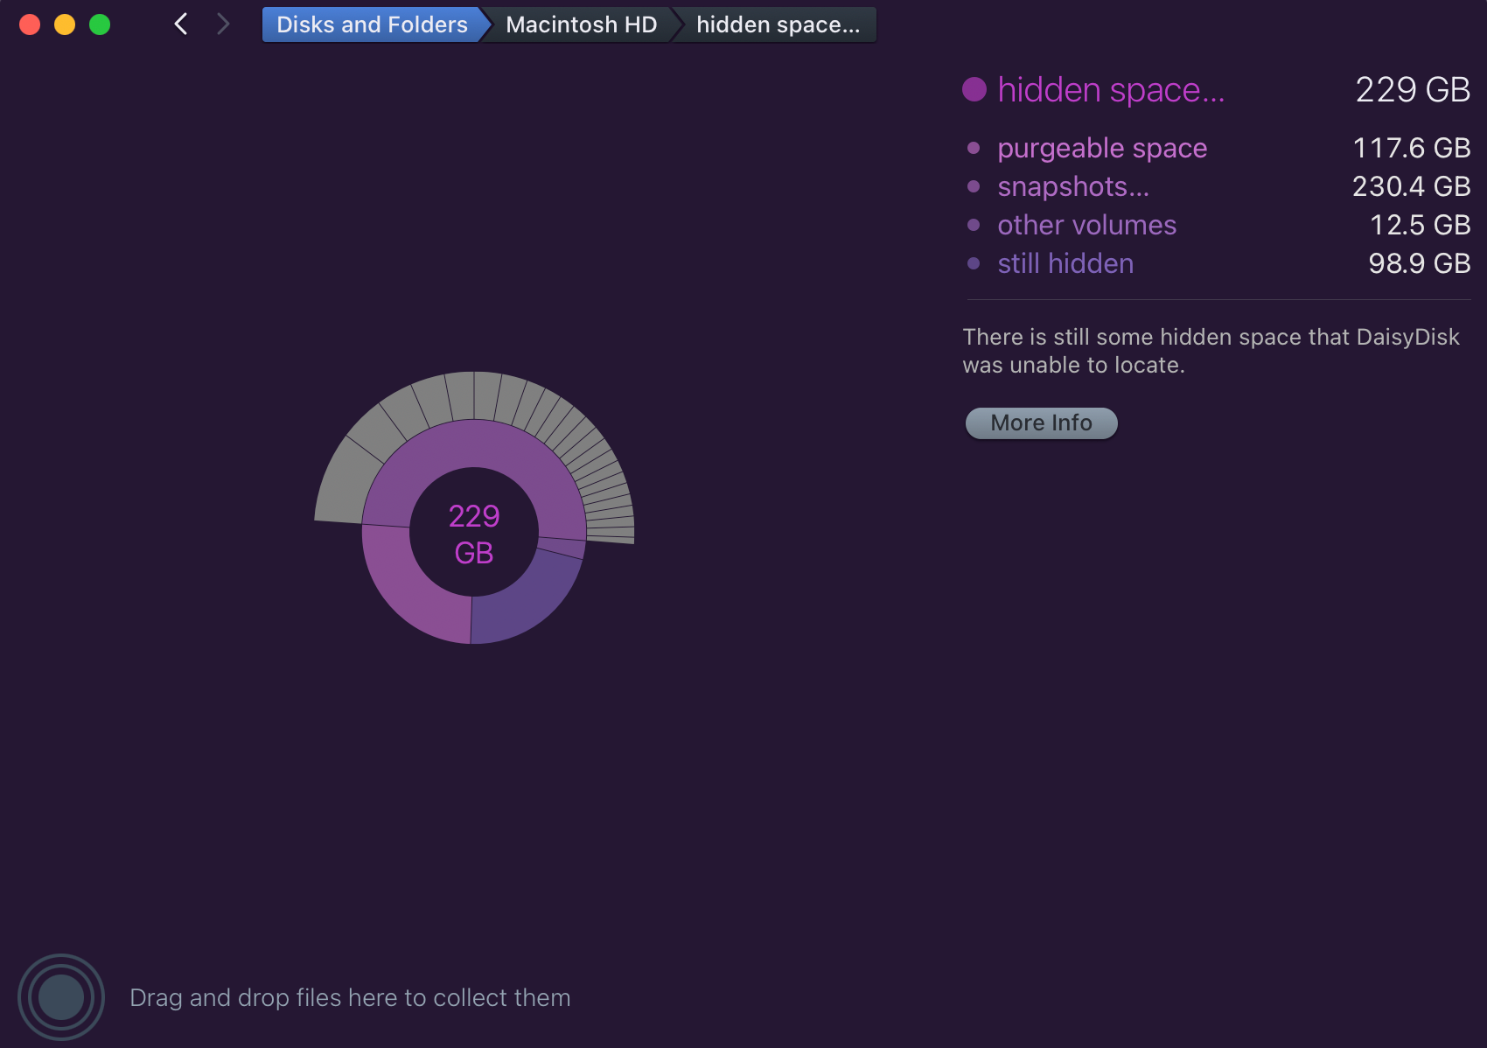Select the largest purple ring segment in the chart
1487x1048 pixels.
pos(472,444)
